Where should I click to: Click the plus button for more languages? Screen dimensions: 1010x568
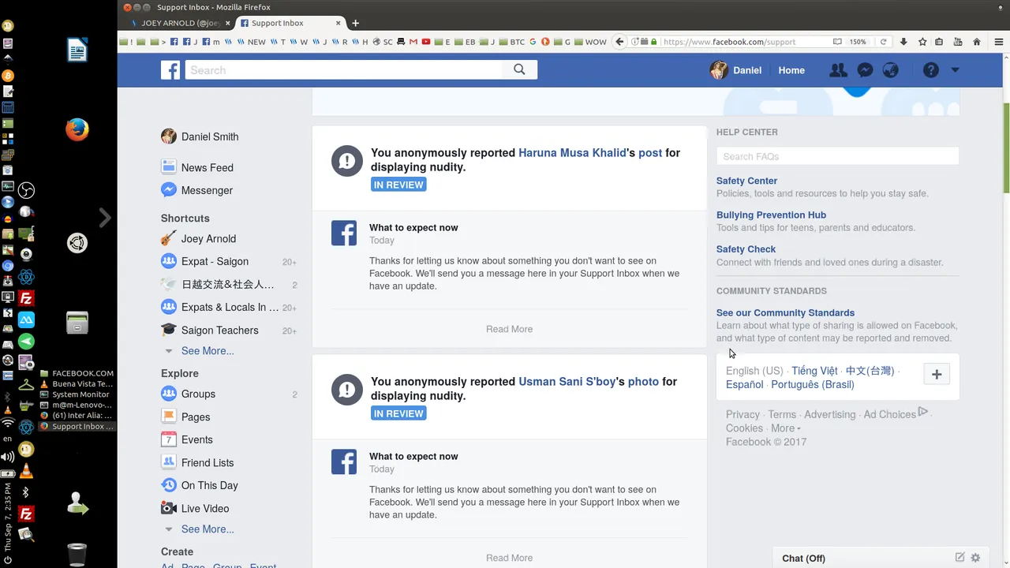937,375
